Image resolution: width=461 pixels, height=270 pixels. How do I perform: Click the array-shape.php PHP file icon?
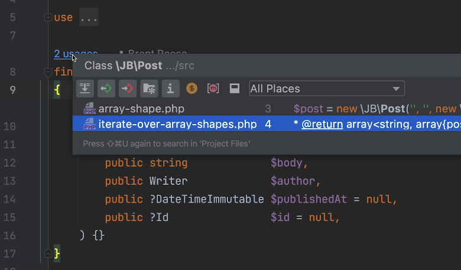89,109
